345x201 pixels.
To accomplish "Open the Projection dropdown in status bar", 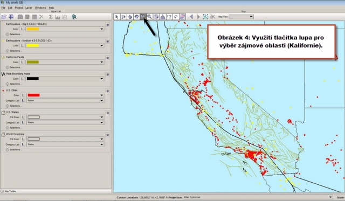I will (258, 197).
